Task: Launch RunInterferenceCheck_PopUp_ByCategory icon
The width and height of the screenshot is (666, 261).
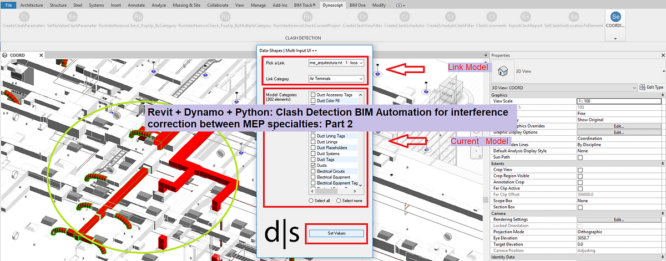Action: point(138,17)
